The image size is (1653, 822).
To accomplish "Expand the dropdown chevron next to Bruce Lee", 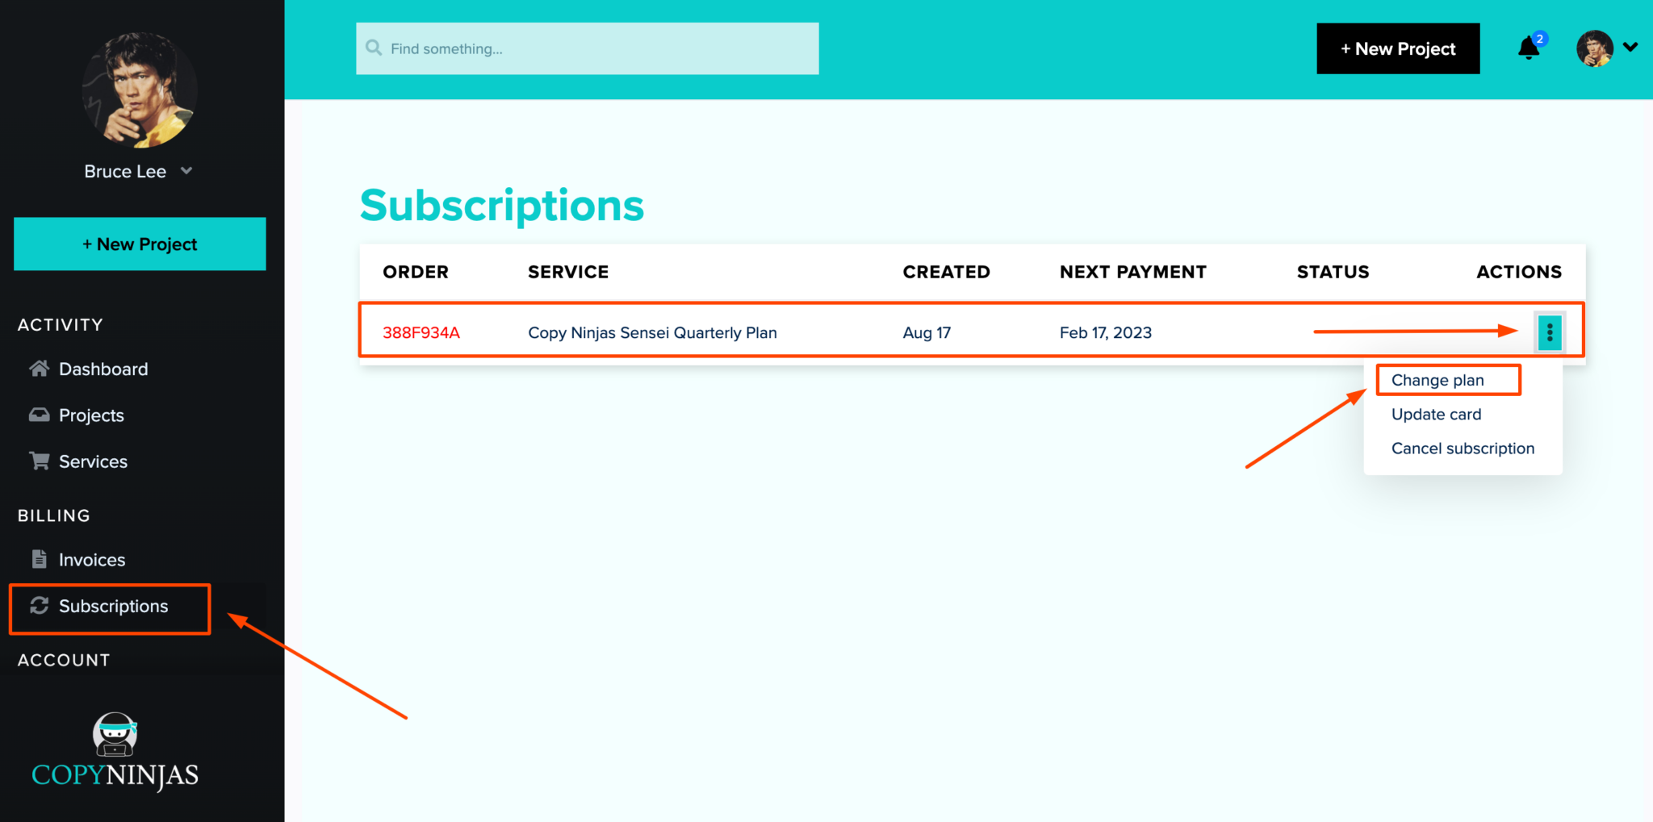I will tap(186, 171).
